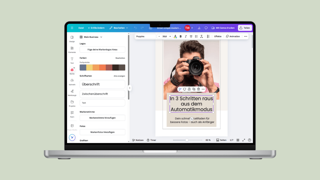Click Effekte in text toolbar
The width and height of the screenshot is (320, 180).
tap(218, 36)
